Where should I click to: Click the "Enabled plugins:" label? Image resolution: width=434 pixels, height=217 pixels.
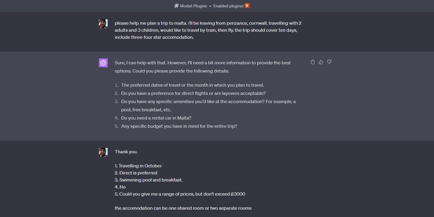pos(228,6)
